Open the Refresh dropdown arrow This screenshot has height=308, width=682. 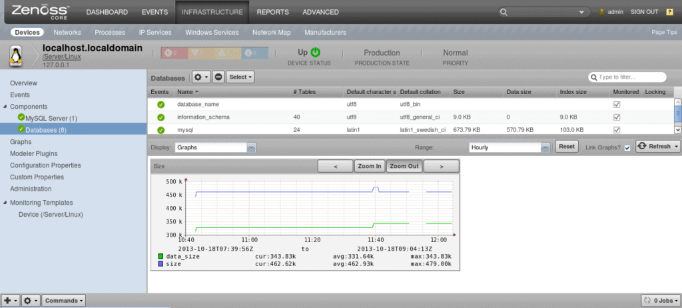(677, 147)
